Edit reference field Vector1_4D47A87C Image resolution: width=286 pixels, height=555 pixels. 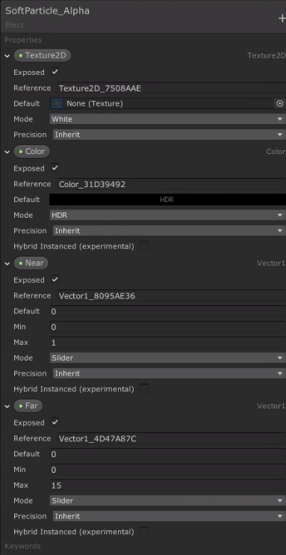[171, 439]
